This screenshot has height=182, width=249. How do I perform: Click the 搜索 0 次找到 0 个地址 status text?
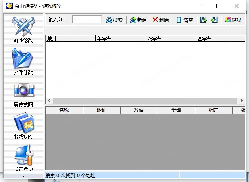click(70, 176)
